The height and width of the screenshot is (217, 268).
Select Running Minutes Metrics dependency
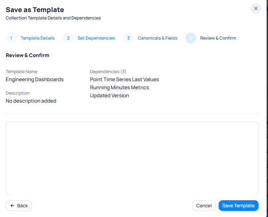[x=119, y=88]
